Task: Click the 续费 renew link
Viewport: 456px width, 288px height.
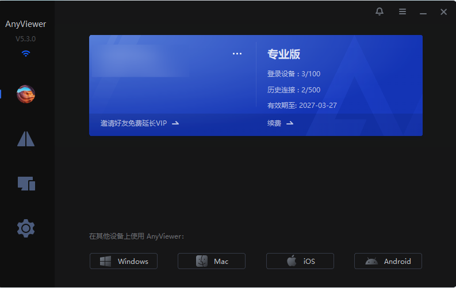Action: [274, 123]
